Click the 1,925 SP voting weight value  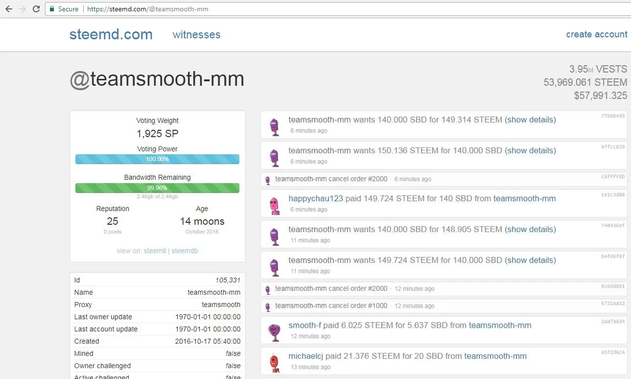[157, 134]
